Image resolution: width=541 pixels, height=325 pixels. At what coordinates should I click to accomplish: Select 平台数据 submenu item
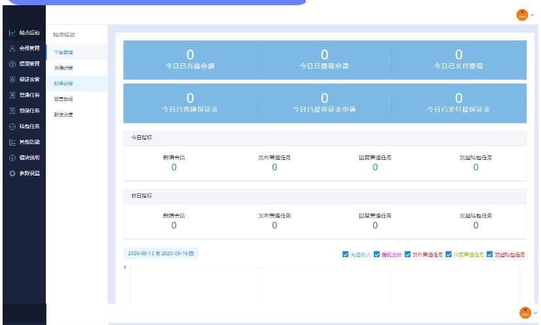click(x=76, y=52)
